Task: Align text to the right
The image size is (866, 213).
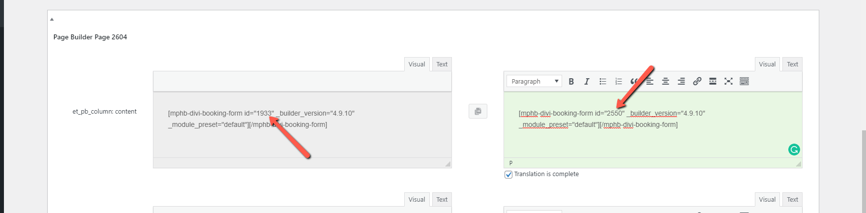Action: 681,82
